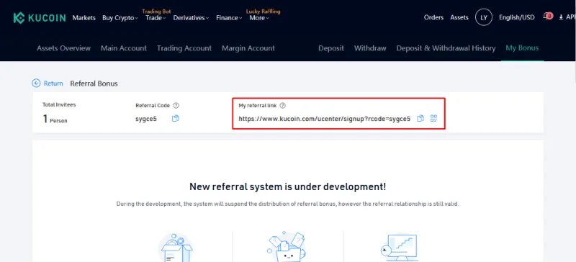
Task: Copy the referral code sygce5
Action: point(176,118)
